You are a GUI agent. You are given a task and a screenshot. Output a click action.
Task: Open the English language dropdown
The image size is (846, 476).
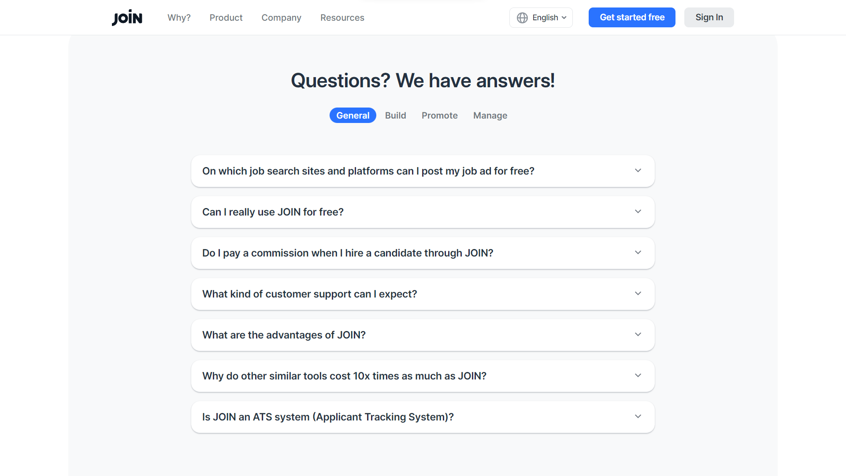[541, 18]
